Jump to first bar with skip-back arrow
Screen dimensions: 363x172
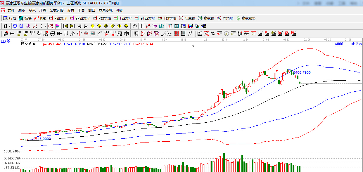[x=65, y=26]
